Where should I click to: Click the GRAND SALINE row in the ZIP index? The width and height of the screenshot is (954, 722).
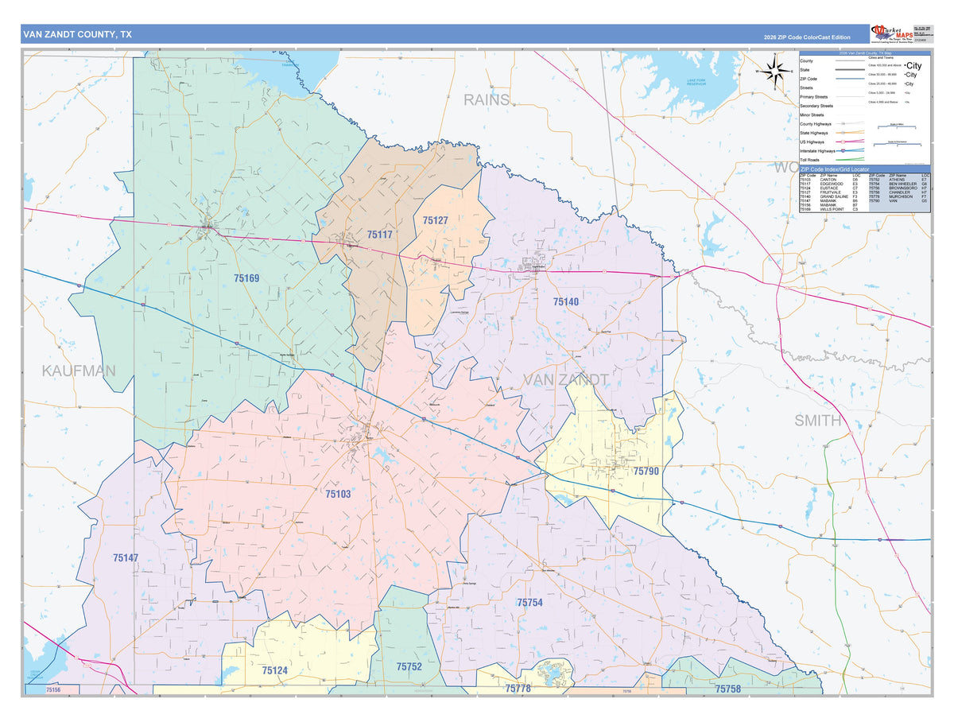point(829,196)
